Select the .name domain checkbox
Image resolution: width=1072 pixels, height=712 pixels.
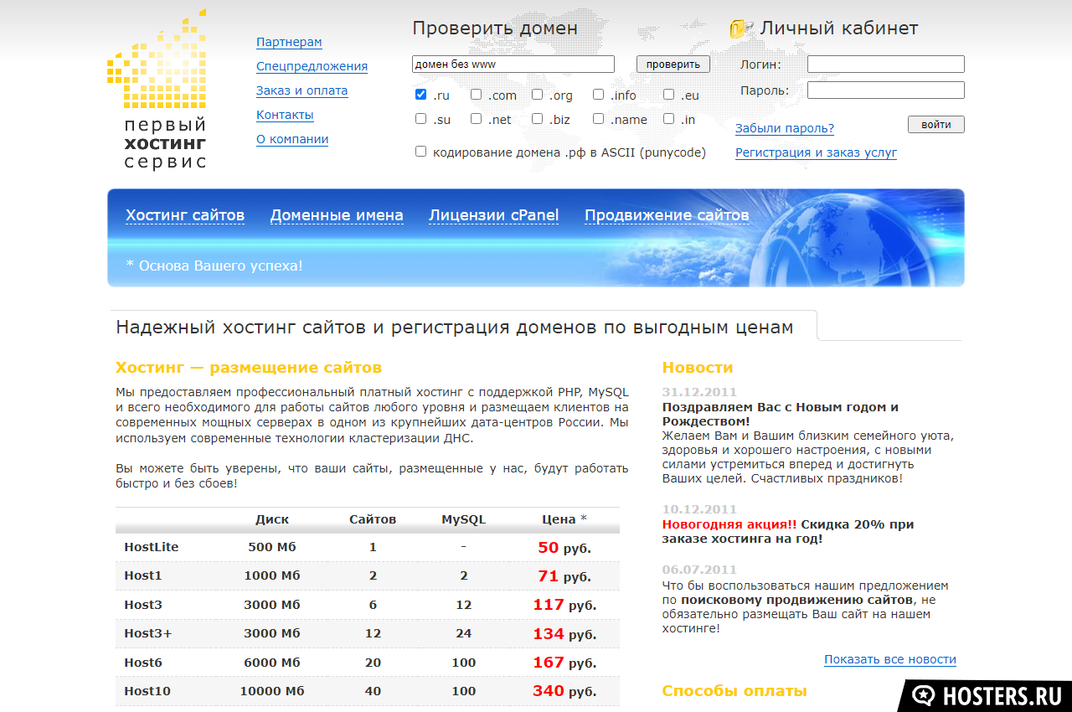pos(598,119)
